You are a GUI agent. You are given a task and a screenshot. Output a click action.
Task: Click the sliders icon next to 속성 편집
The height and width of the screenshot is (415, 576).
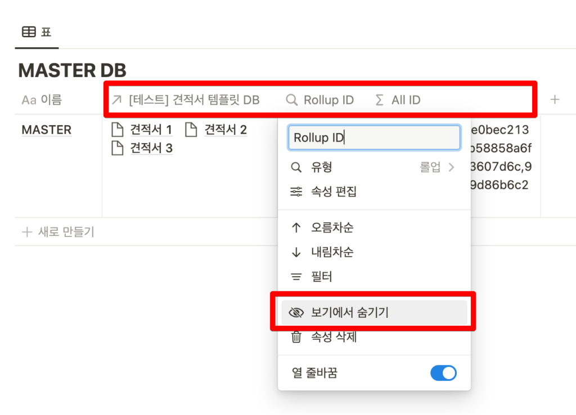pyautogui.click(x=296, y=192)
